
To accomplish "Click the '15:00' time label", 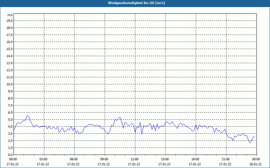I will (x=165, y=159).
